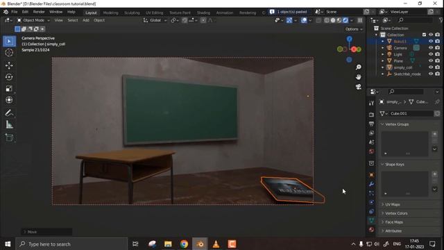Select the Select Box tool

pos(9,42)
